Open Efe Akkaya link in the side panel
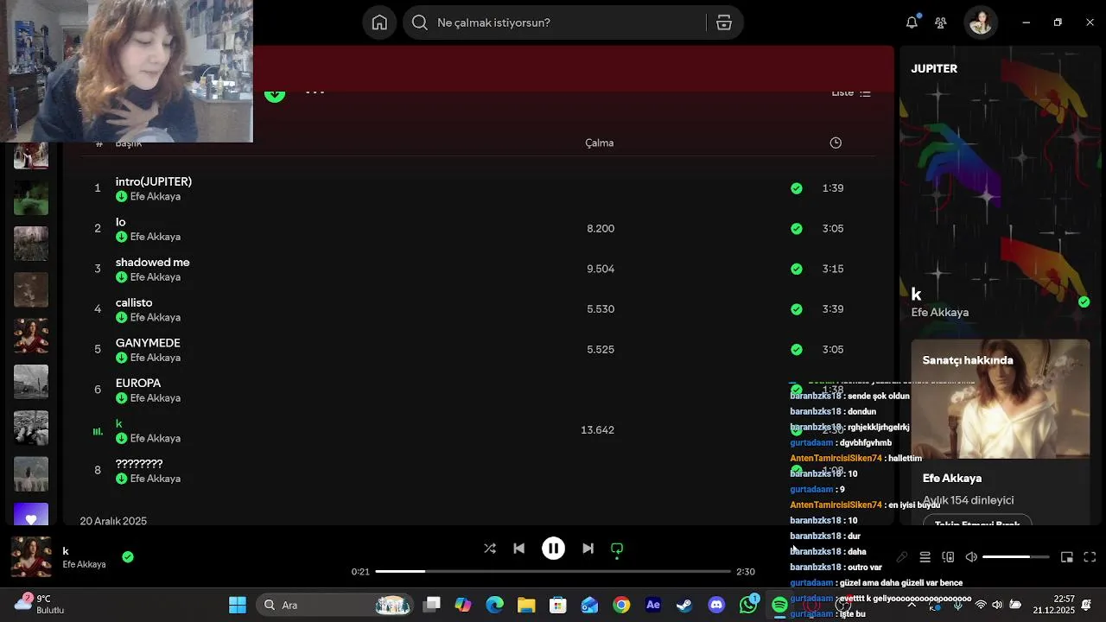 point(940,313)
